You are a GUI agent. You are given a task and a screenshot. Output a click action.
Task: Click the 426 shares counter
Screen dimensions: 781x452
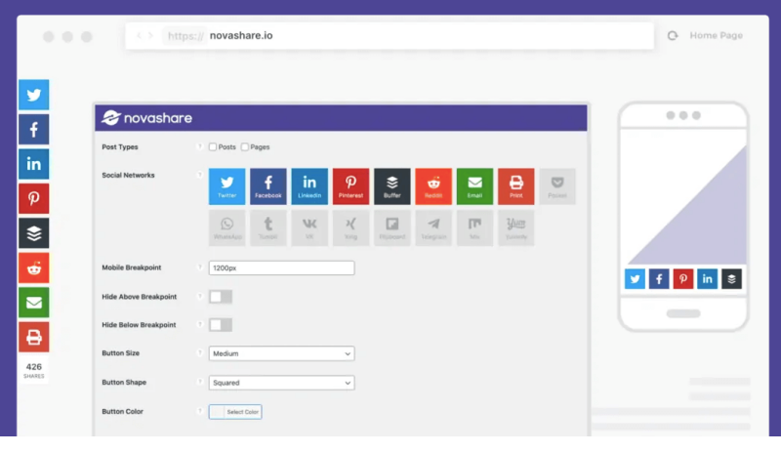point(34,370)
